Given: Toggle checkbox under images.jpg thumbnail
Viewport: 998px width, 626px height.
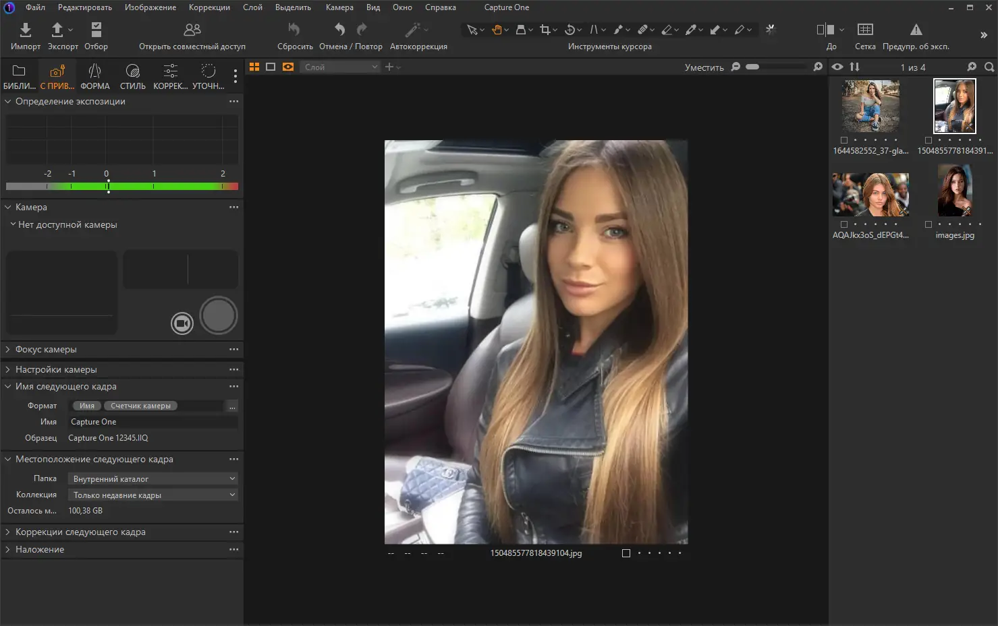Looking at the screenshot, I should coord(928,224).
